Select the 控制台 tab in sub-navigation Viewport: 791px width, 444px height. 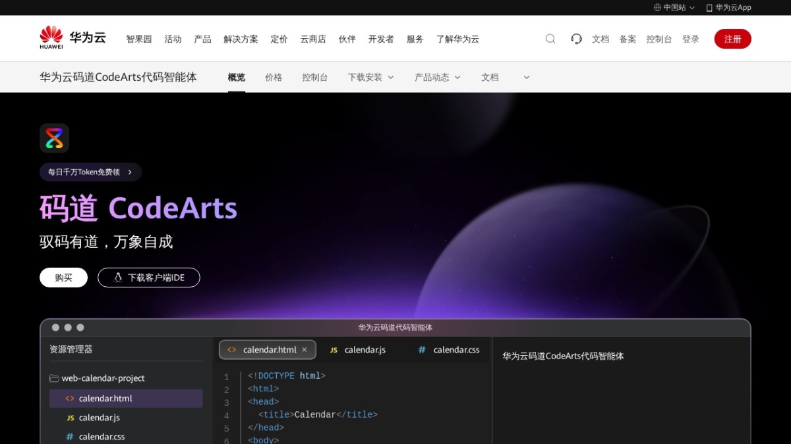point(314,77)
